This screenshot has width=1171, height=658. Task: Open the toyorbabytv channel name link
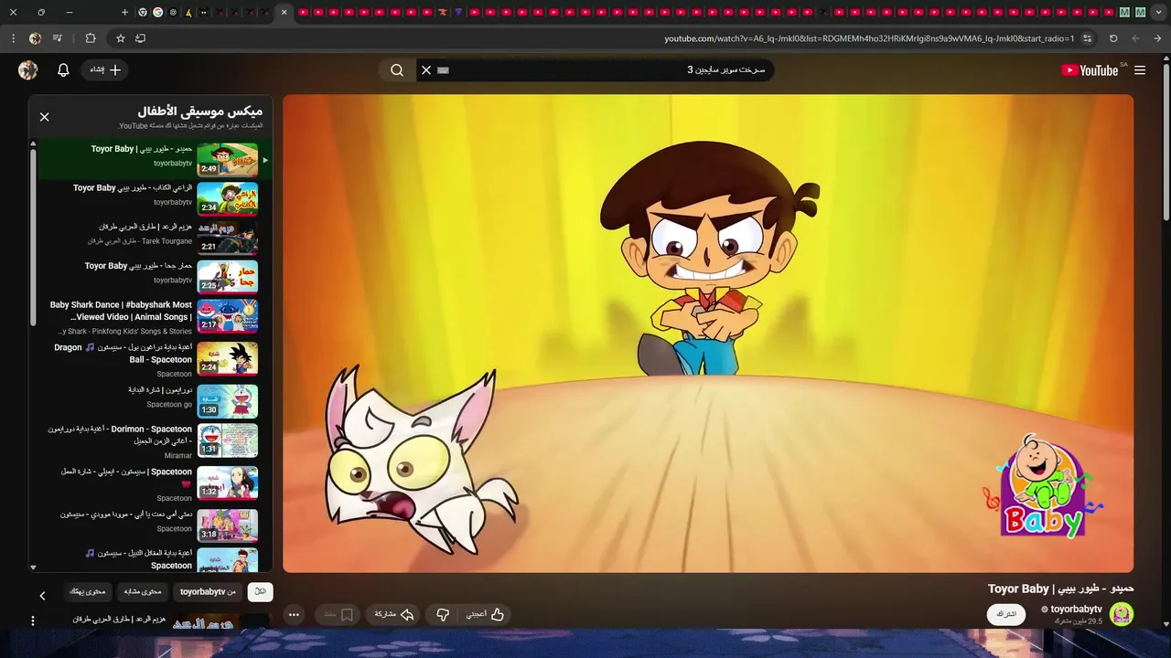[1076, 609]
